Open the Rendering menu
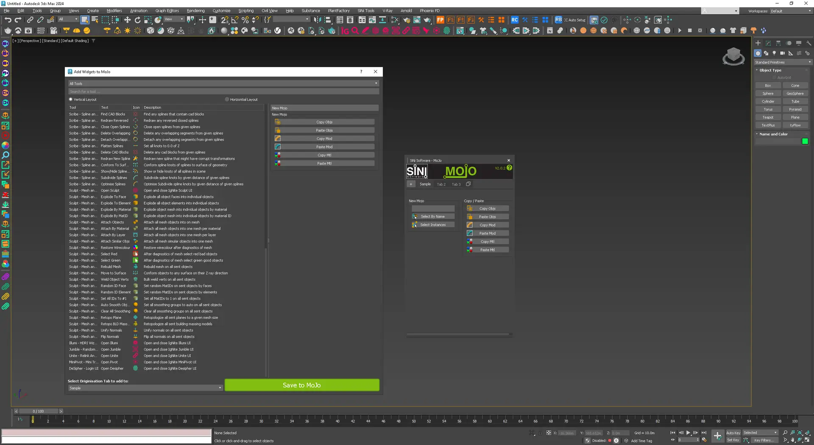This screenshot has height=445, width=814. coord(195,11)
